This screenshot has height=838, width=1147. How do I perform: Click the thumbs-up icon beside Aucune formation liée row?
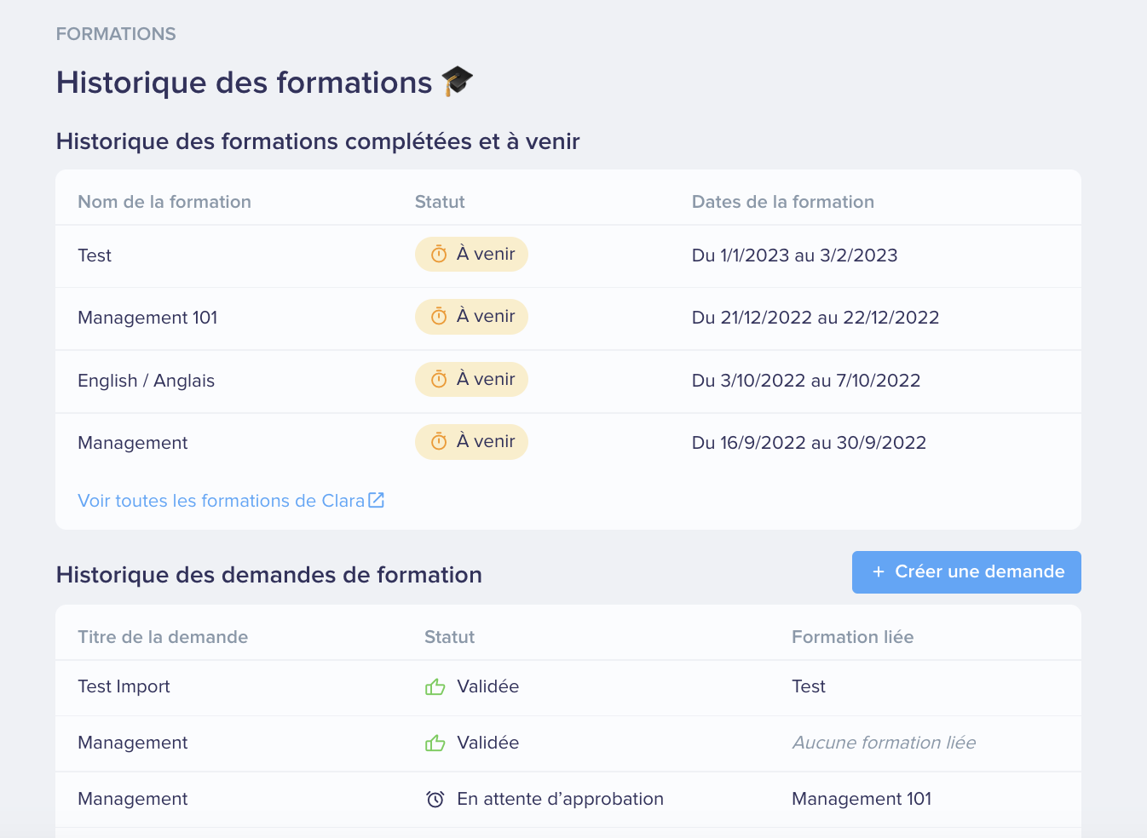(435, 743)
